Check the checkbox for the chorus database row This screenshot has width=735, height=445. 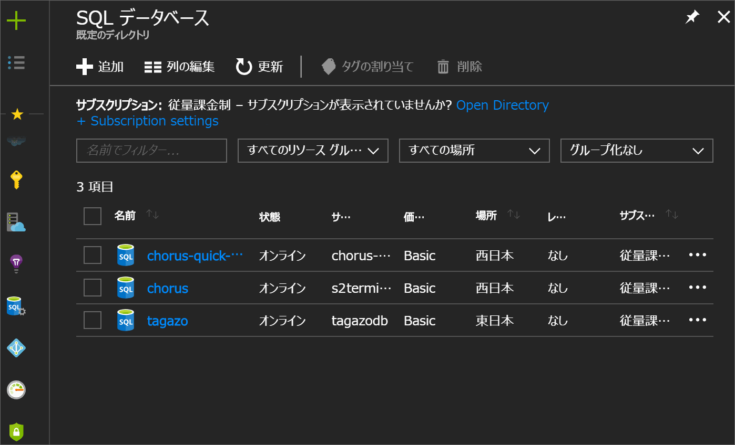point(92,288)
